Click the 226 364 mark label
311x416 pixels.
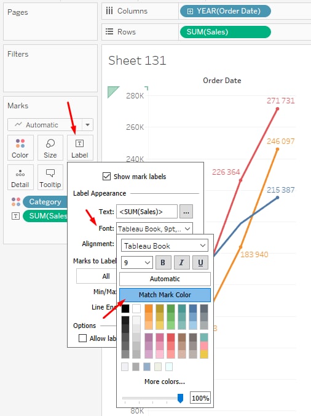click(x=226, y=172)
